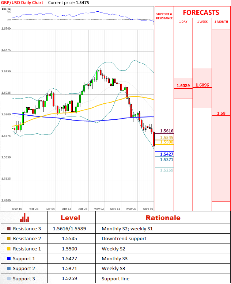Click the Rationale column header
Image resolution: width=231 pixels, height=284 pixels.
[163, 218]
